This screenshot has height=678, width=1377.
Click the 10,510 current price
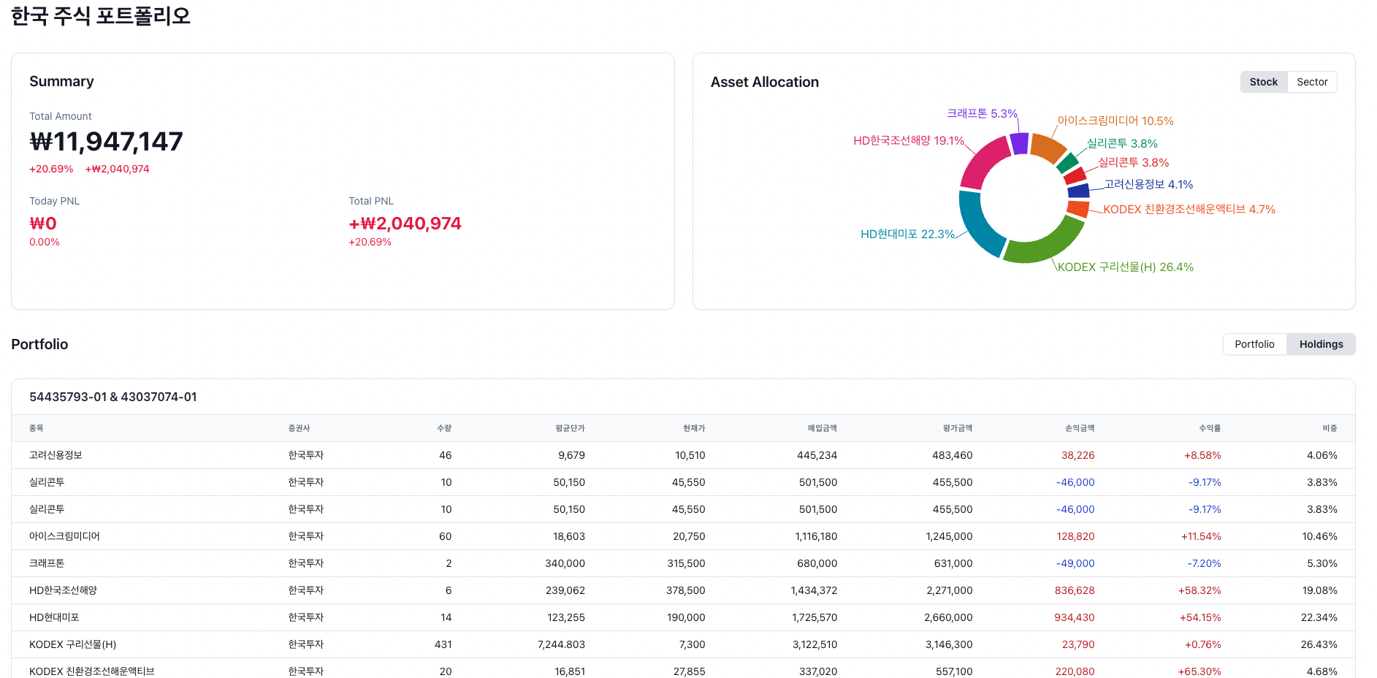point(690,455)
